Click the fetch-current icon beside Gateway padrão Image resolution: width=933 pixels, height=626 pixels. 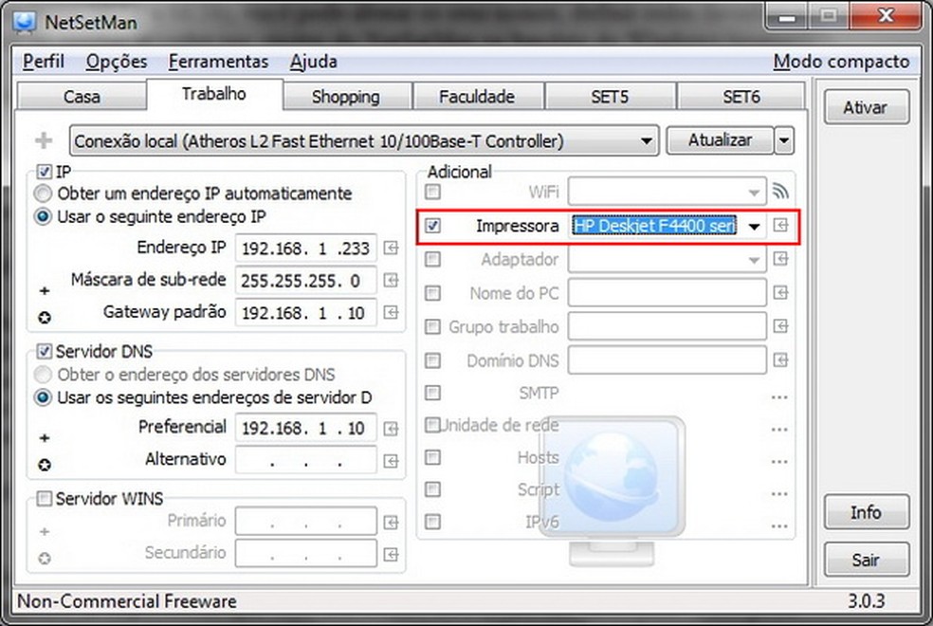391,312
